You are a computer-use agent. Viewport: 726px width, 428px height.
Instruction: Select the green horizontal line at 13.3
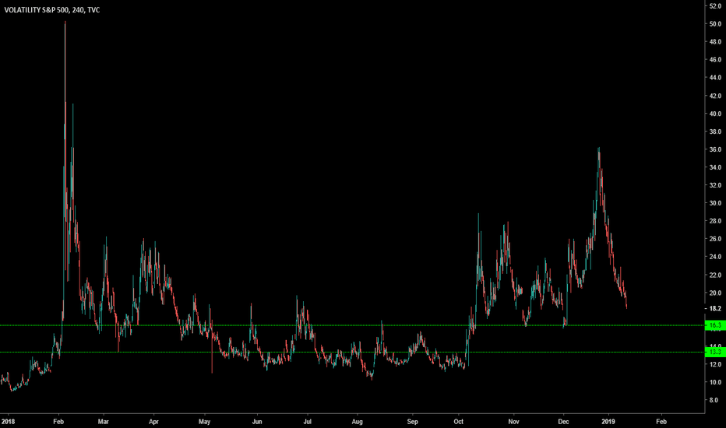352,352
